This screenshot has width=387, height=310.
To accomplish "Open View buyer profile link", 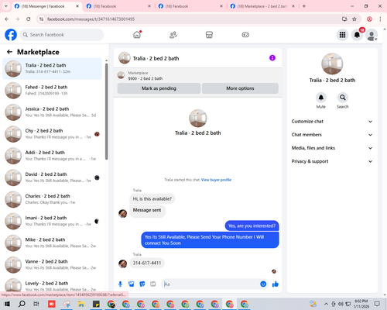I will pos(216,180).
